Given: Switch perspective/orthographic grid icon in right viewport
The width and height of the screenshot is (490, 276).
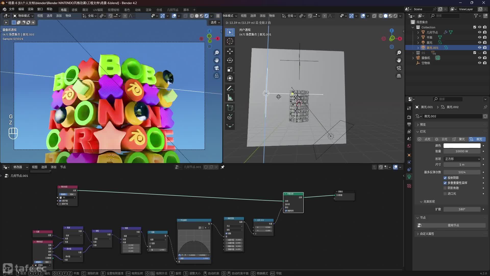Looking at the screenshot, I should (399, 76).
